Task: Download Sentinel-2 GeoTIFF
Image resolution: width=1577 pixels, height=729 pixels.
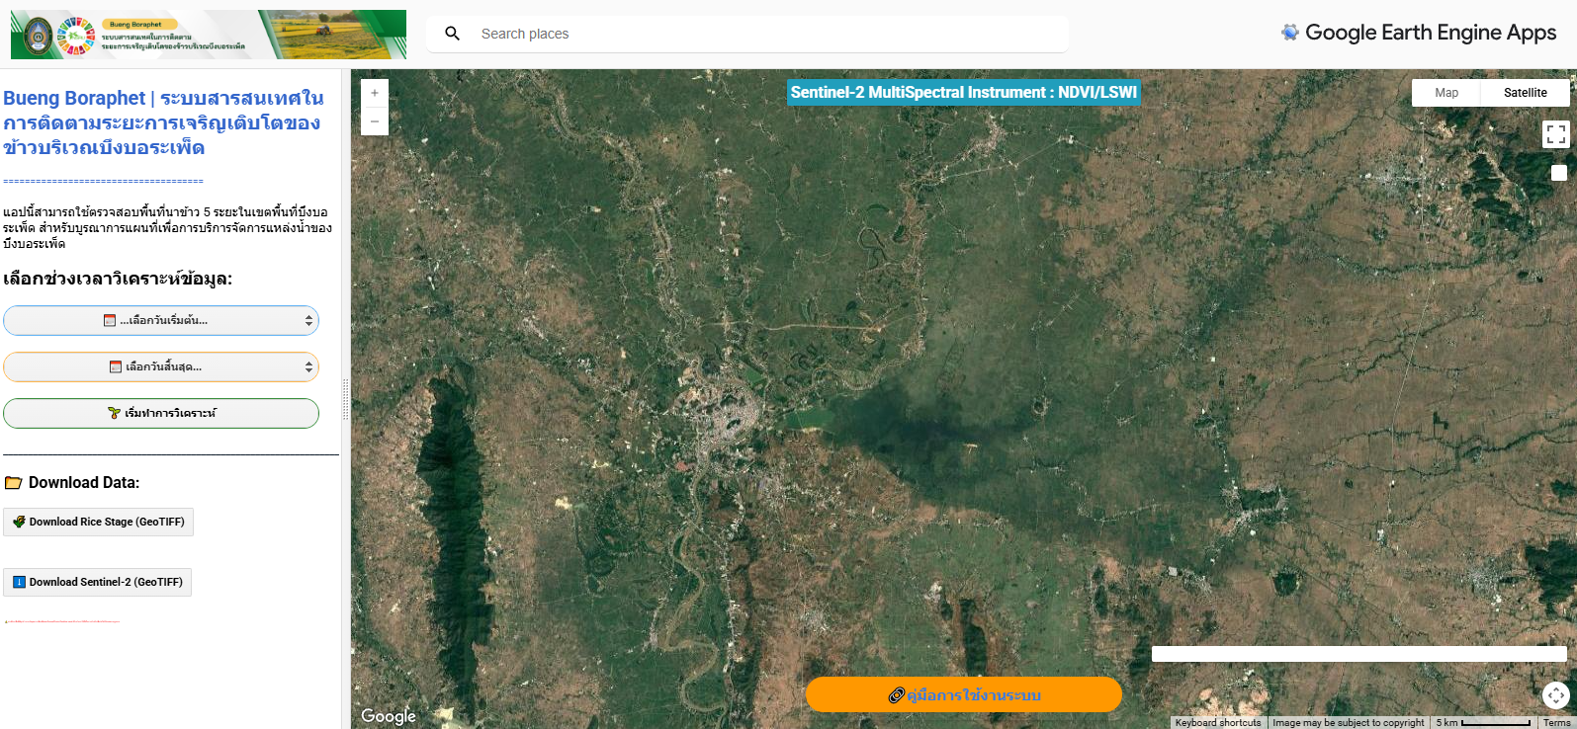Action: tap(98, 582)
